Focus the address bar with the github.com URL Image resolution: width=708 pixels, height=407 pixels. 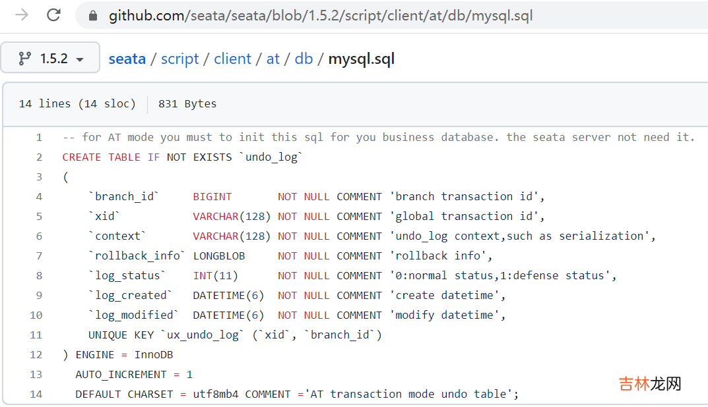(320, 16)
